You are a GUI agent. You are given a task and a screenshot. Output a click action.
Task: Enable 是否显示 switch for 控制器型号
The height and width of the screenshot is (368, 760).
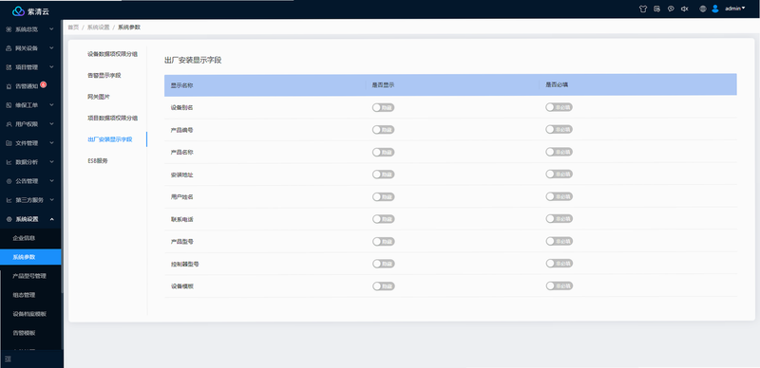[384, 264]
